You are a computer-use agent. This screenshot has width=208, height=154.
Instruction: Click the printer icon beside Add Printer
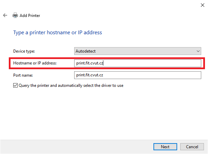(15, 15)
